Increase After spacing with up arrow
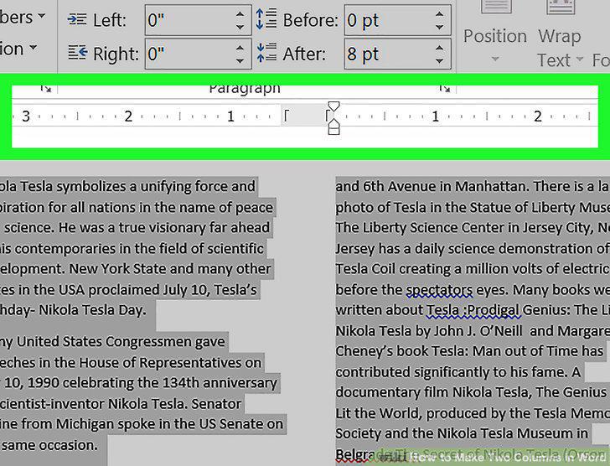Image resolution: width=610 pixels, height=466 pixels. click(440, 48)
